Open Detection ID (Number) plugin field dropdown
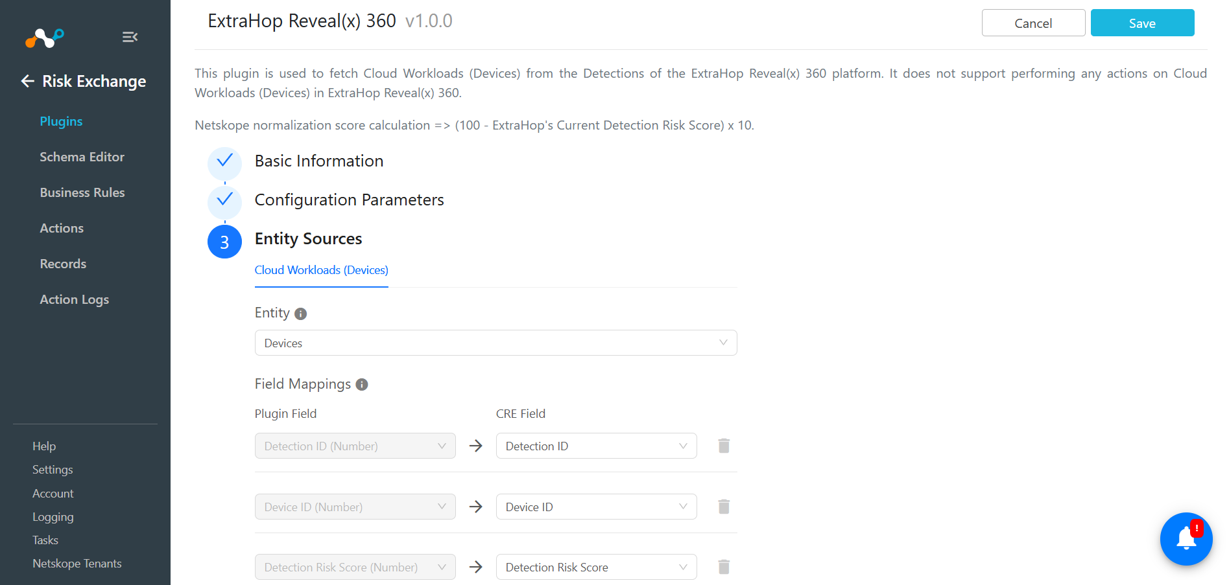The image size is (1229, 585). click(355, 446)
